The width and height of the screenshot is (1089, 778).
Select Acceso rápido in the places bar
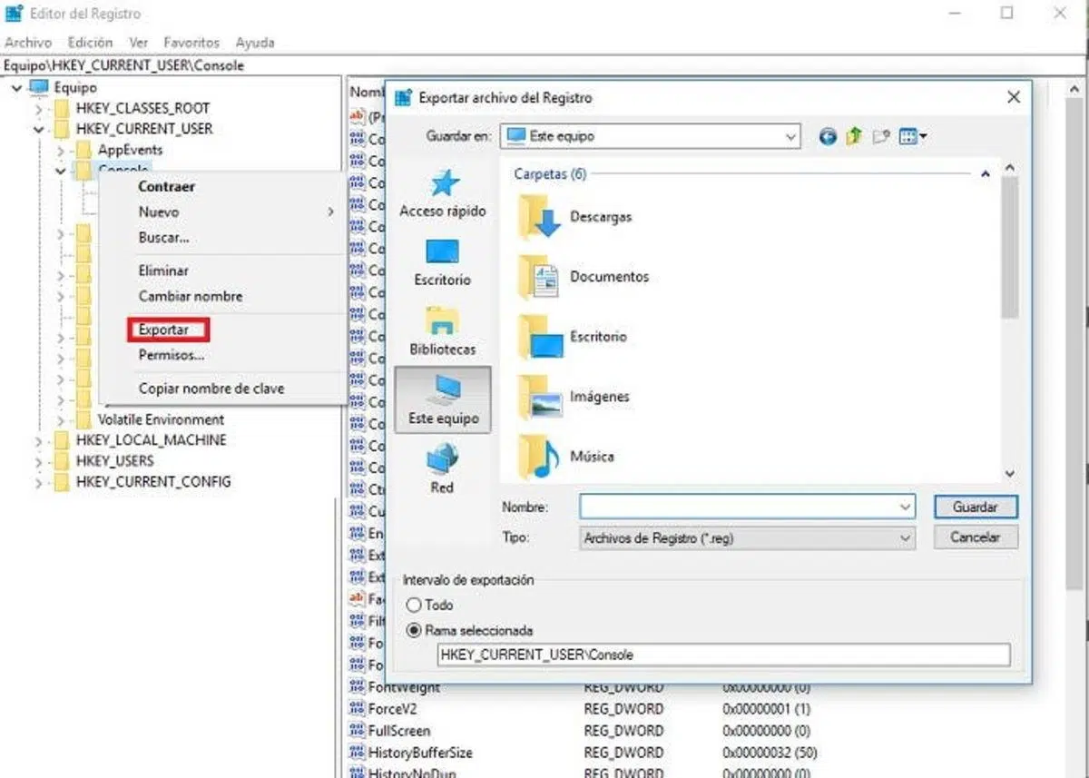point(443,193)
